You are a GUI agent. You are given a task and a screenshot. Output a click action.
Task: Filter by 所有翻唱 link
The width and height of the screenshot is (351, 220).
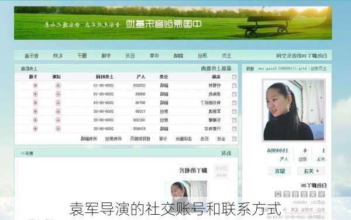(89, 139)
